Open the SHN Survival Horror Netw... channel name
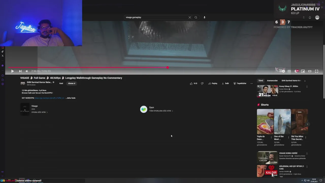Screen dimensions: 325x183 (39, 82)
